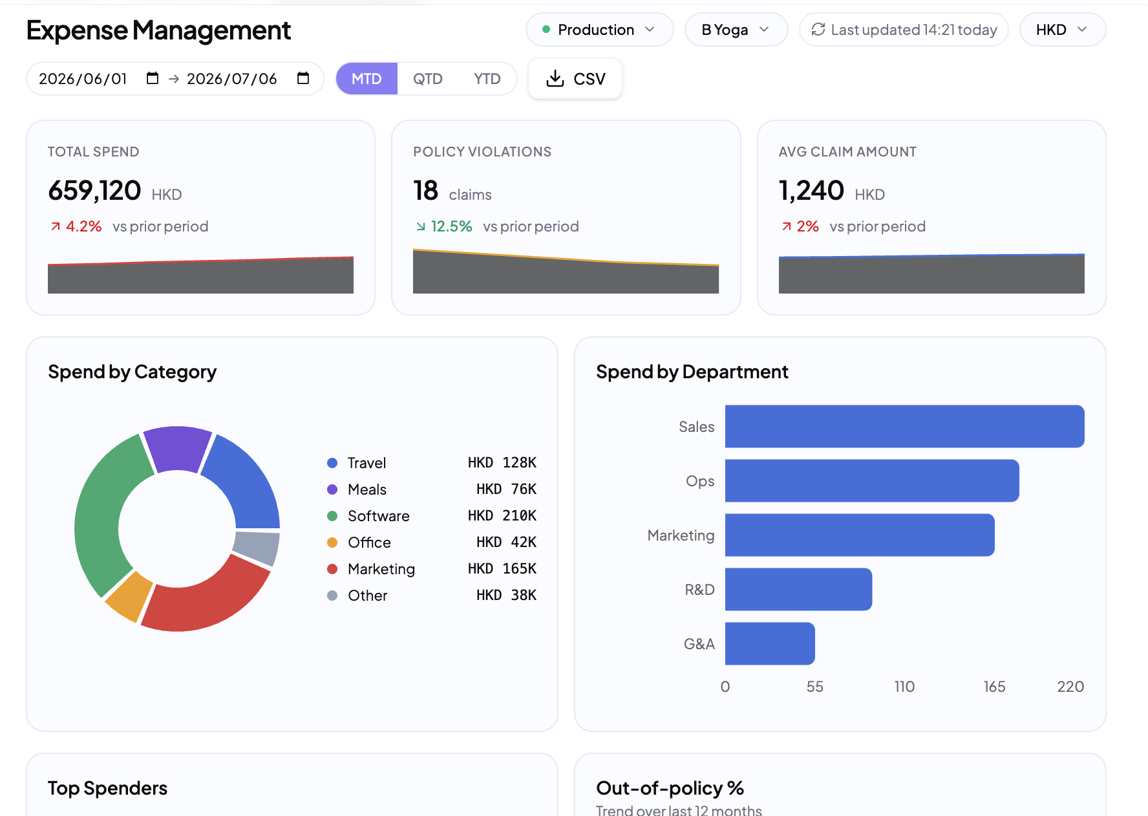Click the Office legend label
1148x816 pixels.
click(x=369, y=542)
